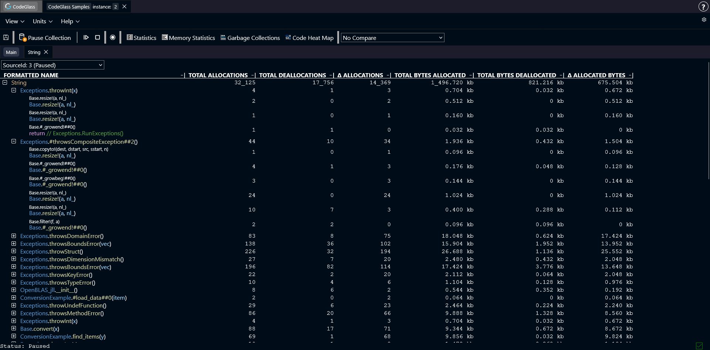Click the Pause Collection button
710x350 pixels.
pos(45,37)
